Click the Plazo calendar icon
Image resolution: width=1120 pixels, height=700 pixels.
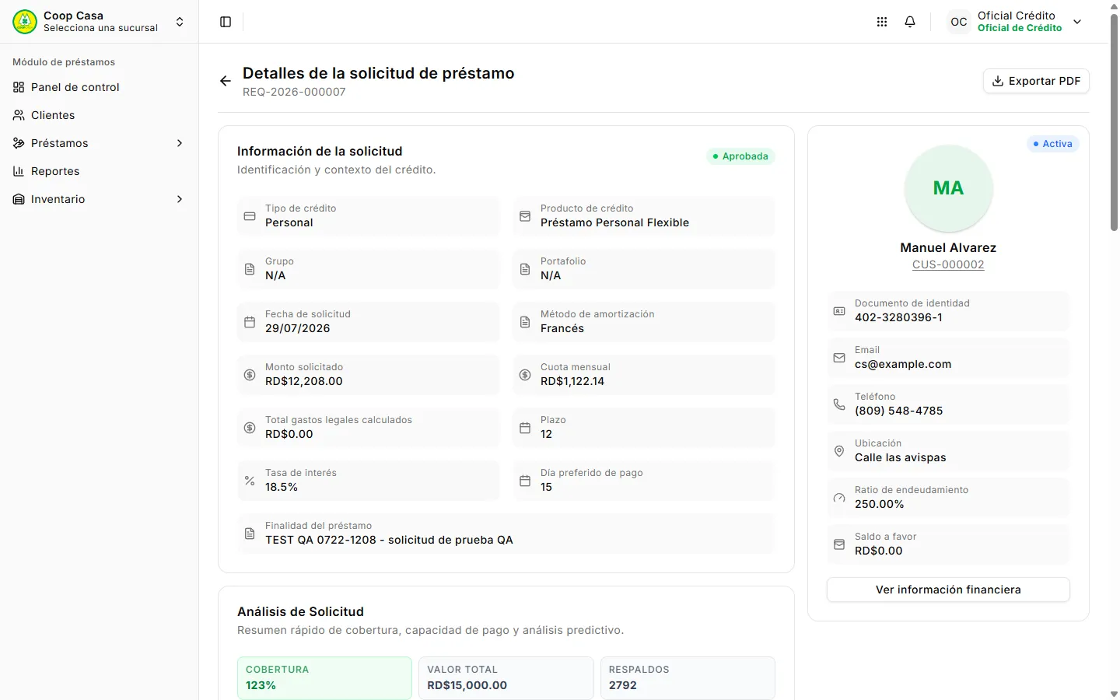[525, 428]
